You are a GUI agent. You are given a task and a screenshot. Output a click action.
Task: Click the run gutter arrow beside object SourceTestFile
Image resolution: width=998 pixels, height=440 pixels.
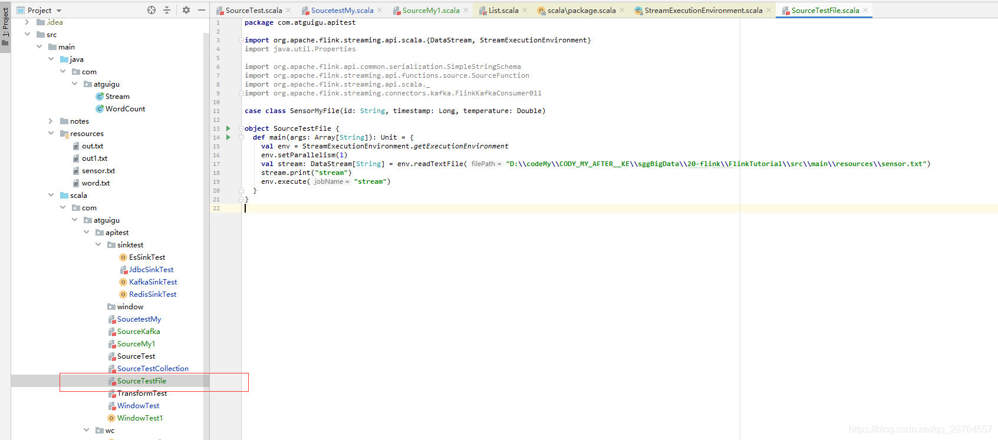point(228,128)
